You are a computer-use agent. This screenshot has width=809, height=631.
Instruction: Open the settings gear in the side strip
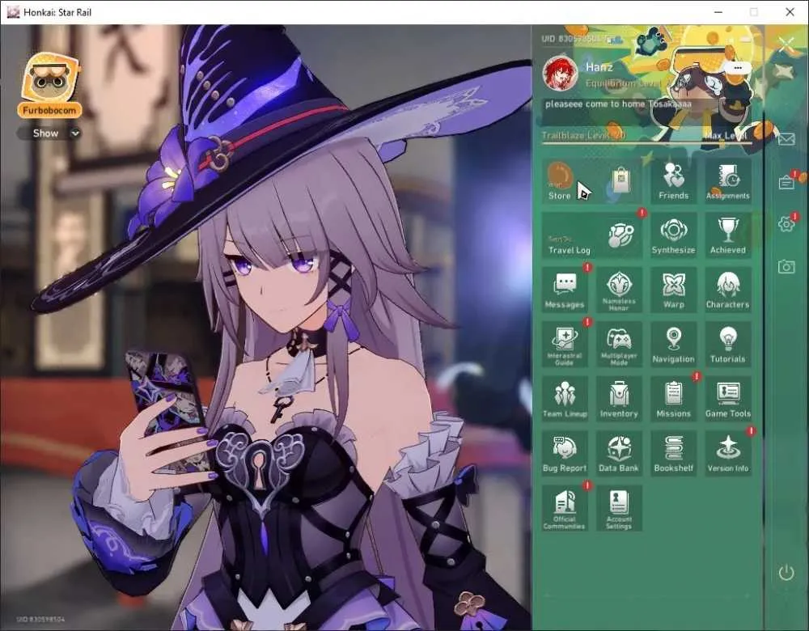pos(786,223)
